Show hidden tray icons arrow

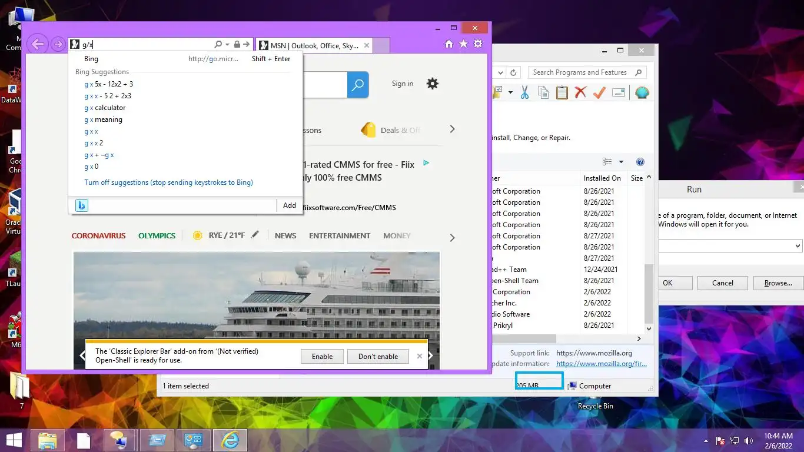point(706,440)
